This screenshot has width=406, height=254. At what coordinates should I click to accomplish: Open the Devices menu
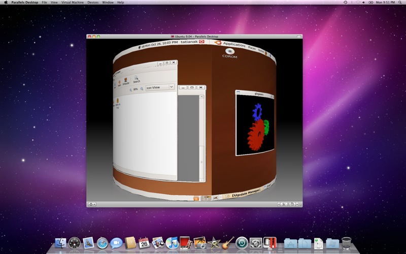click(x=93, y=3)
